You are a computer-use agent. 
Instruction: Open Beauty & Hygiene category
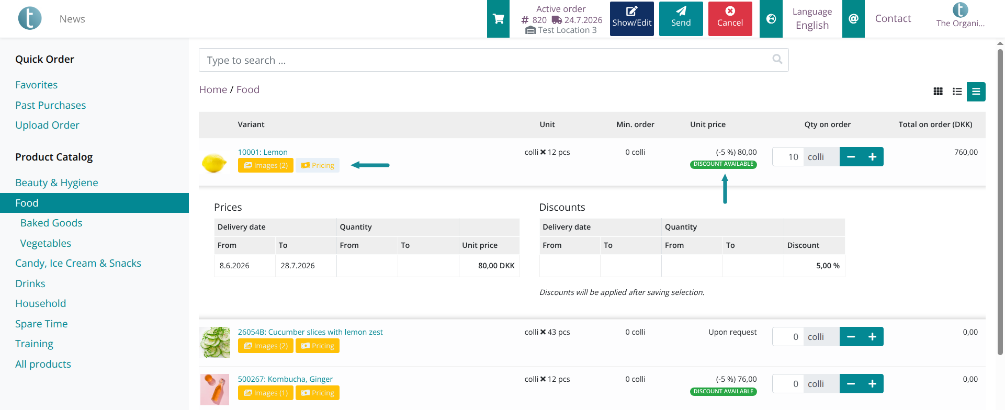(x=57, y=183)
